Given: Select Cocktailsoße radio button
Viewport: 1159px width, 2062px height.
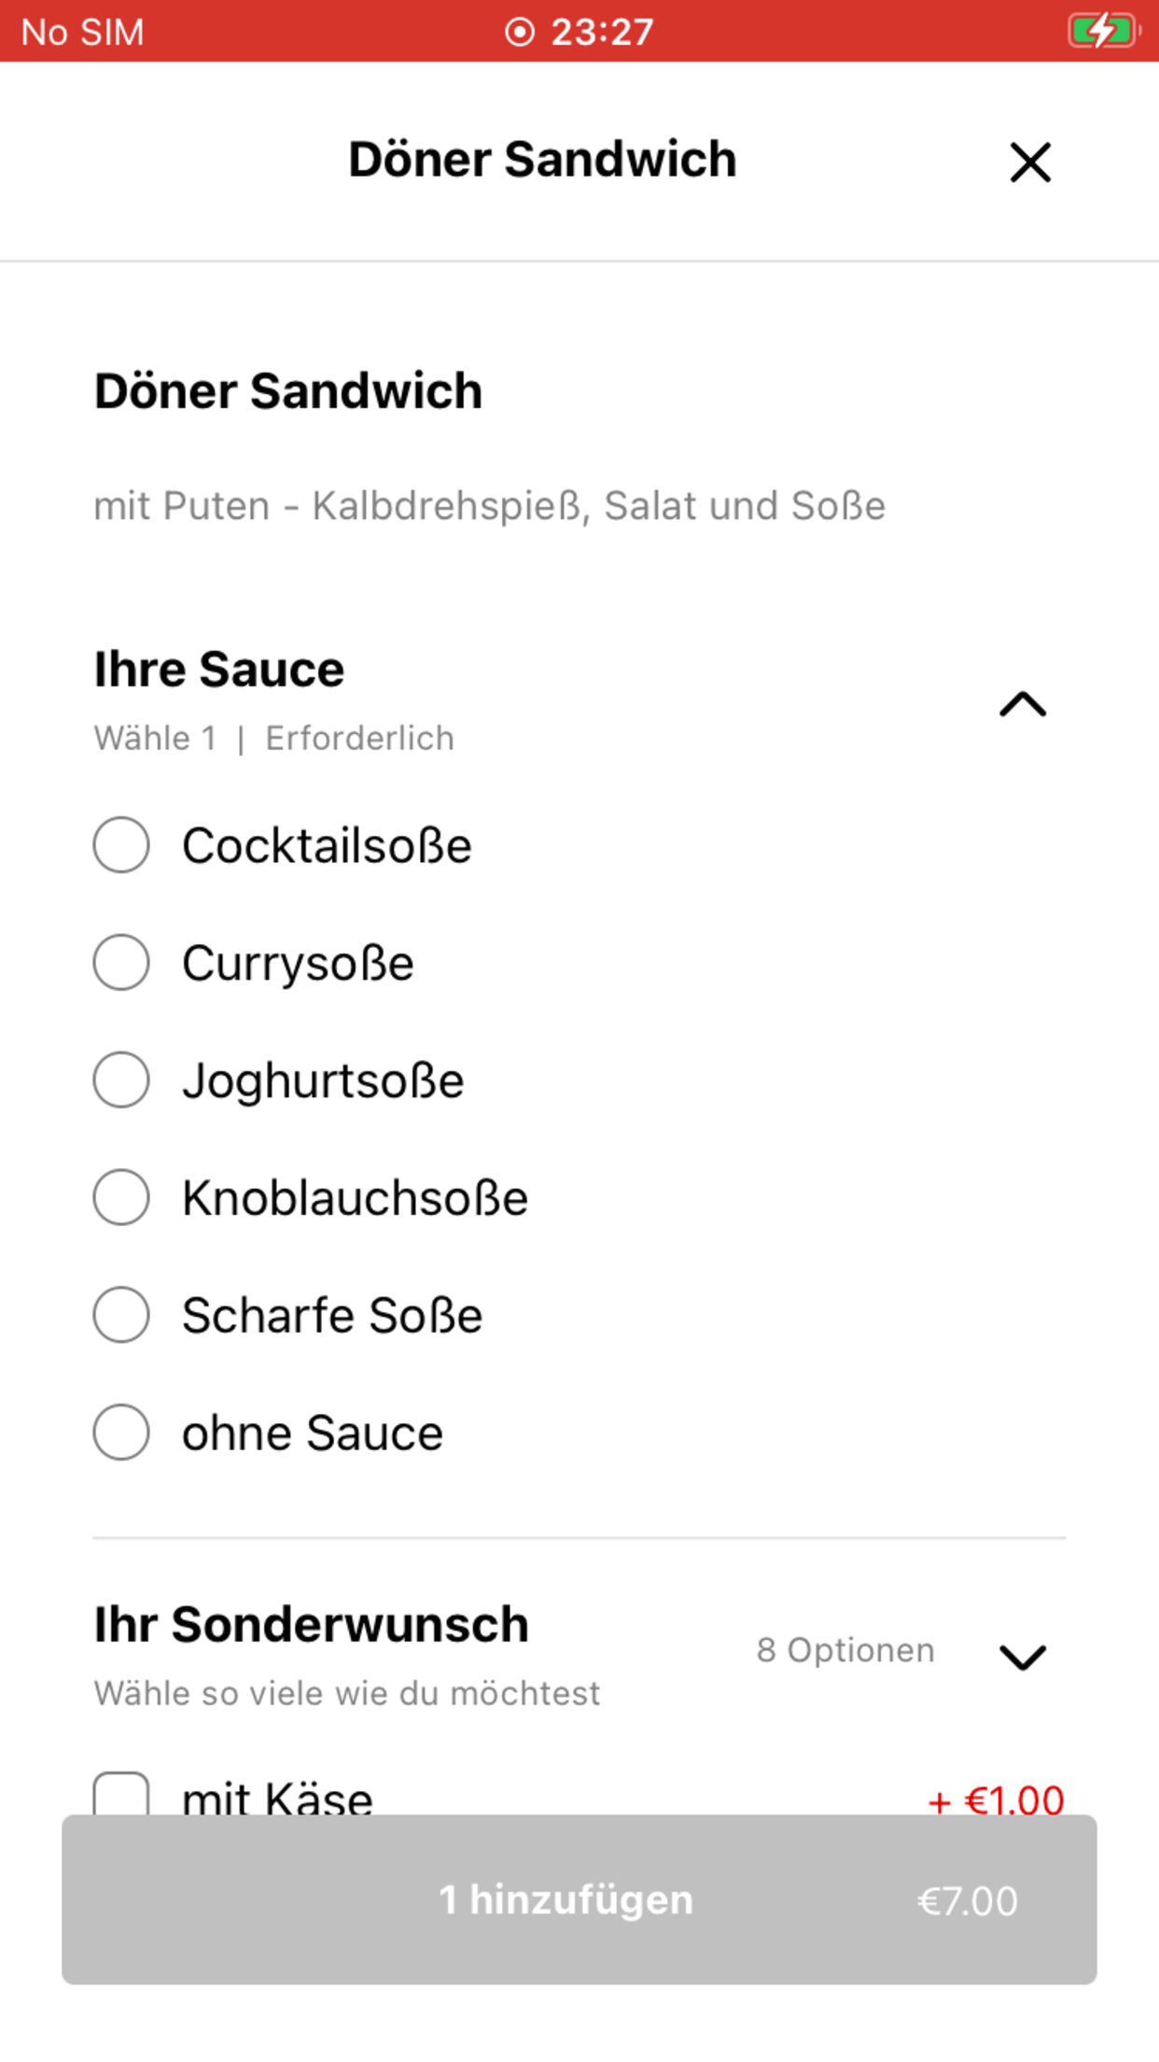Looking at the screenshot, I should (x=121, y=845).
